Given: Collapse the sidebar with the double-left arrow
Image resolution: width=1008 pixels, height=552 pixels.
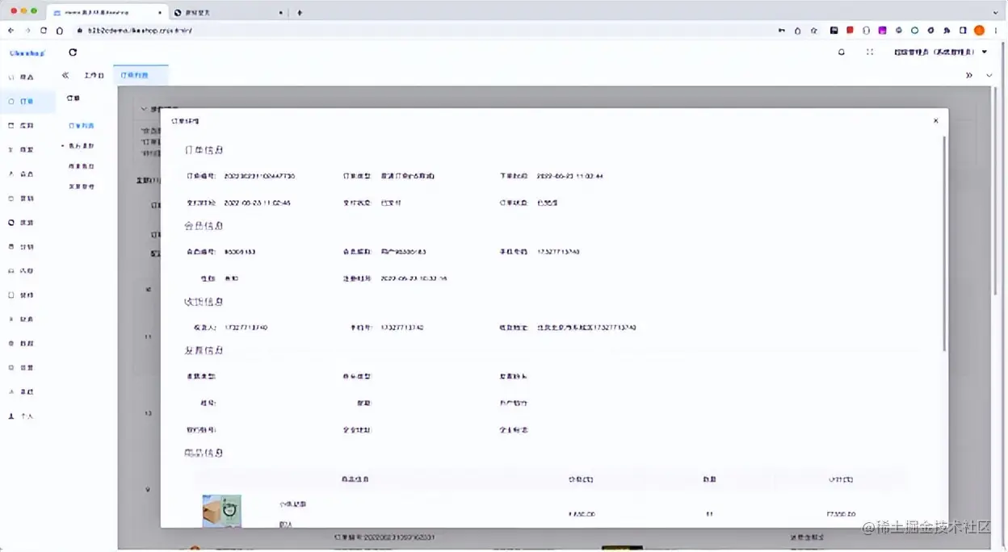Looking at the screenshot, I should point(65,75).
